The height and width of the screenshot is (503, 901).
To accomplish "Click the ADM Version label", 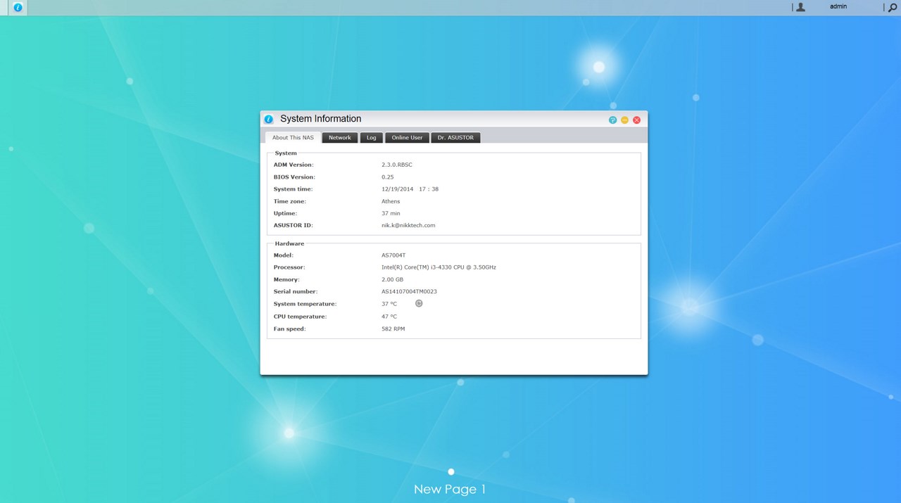I will pyautogui.click(x=294, y=165).
